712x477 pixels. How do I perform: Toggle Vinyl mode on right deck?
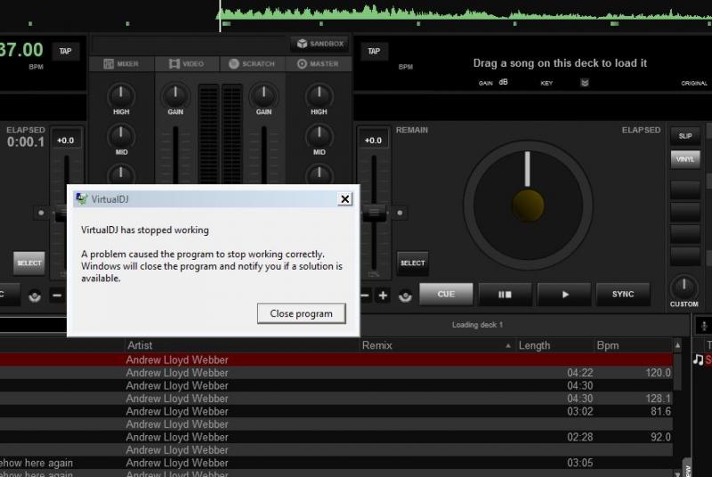click(684, 158)
